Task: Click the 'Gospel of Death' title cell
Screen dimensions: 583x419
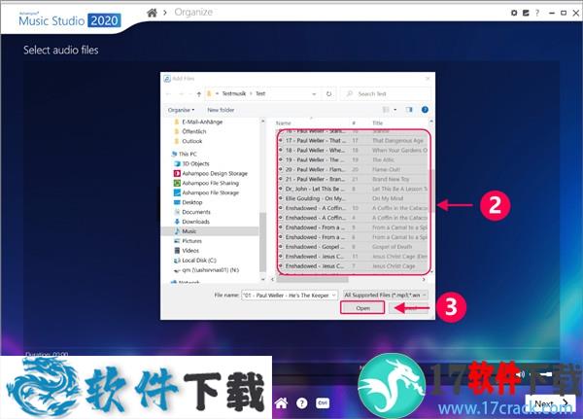Action: tap(392, 247)
